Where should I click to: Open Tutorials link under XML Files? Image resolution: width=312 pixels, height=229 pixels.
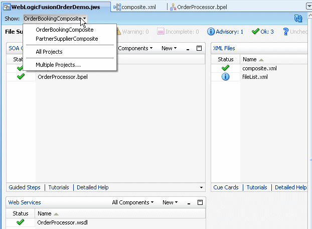[x=257, y=187]
